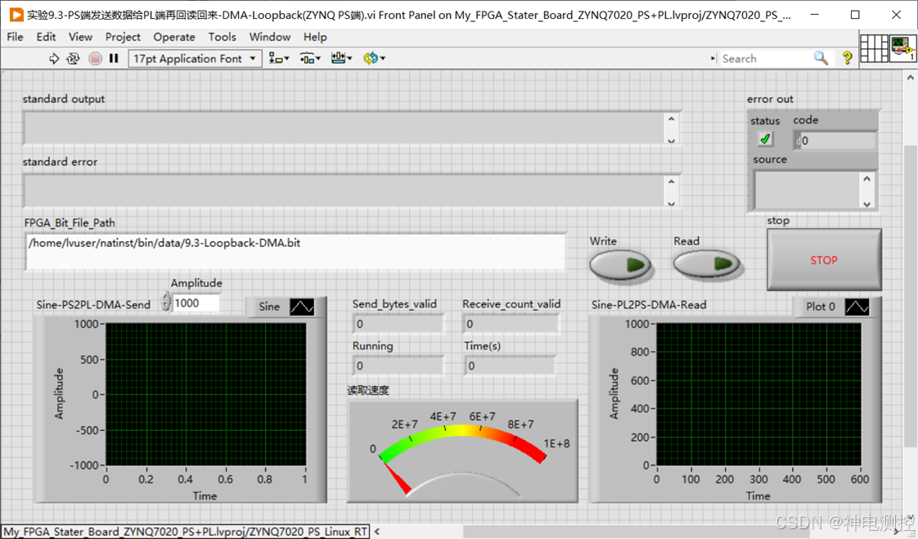Image resolution: width=918 pixels, height=539 pixels.
Task: Click the project target label at bottom
Action: pyautogui.click(x=186, y=532)
